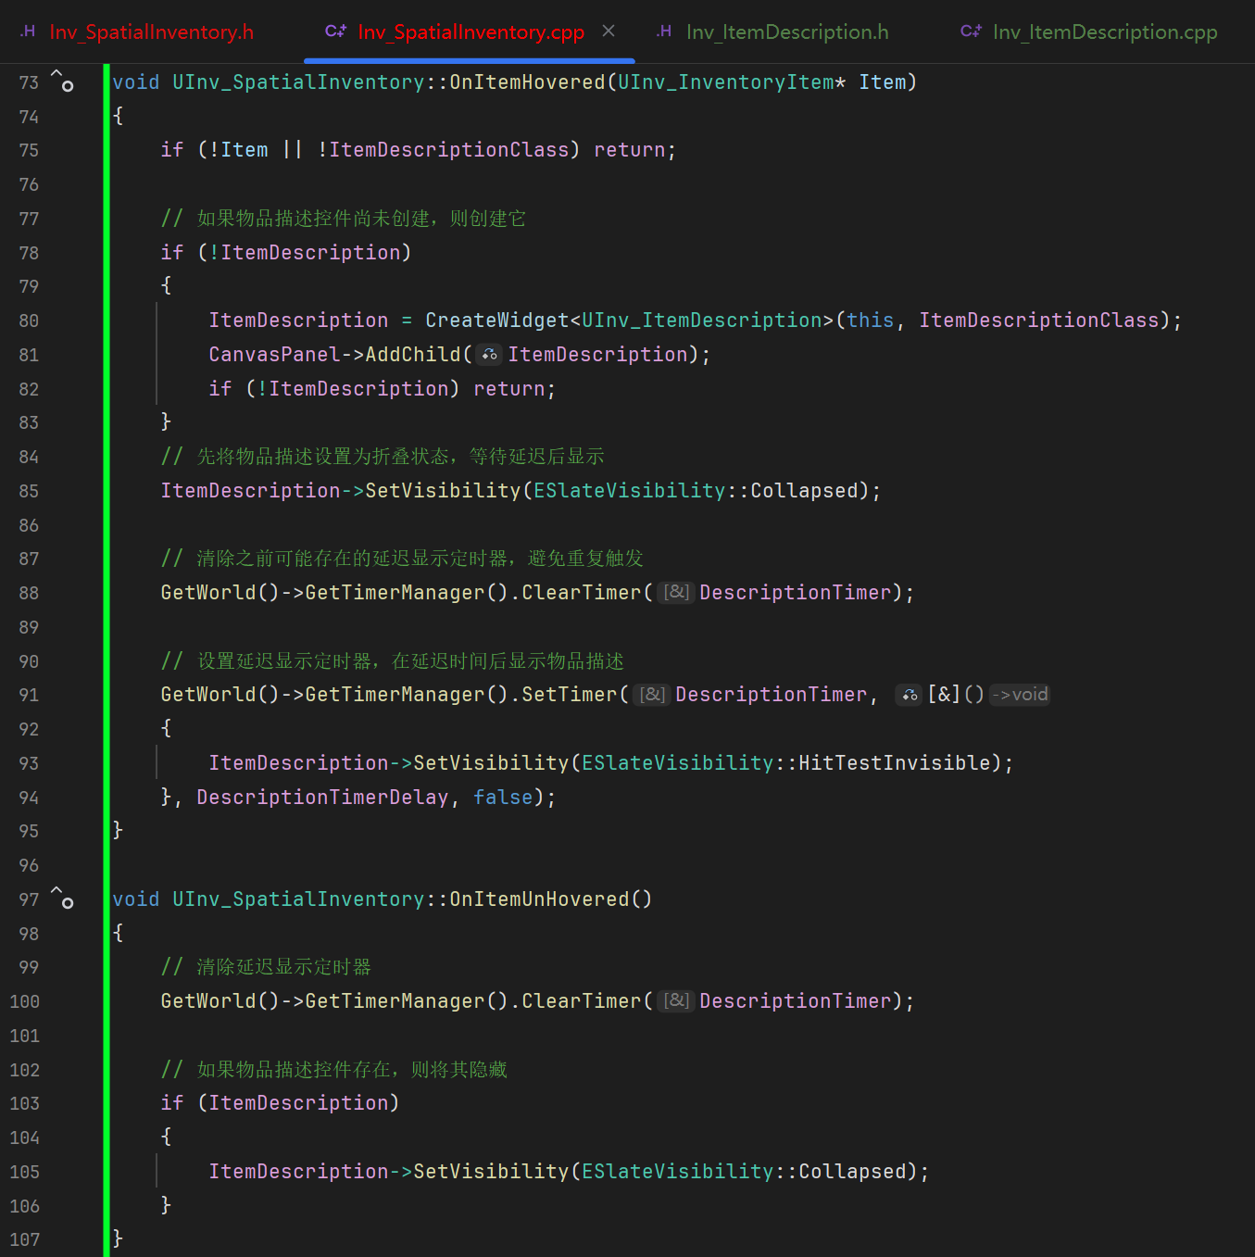
Task: Click CreateWidget on line 80
Action: [497, 320]
